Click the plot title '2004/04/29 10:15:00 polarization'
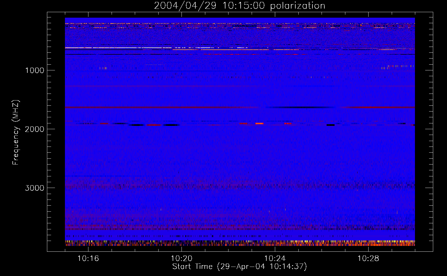 point(240,6)
